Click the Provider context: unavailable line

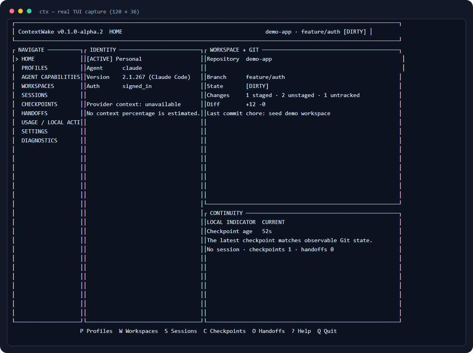[134, 104]
